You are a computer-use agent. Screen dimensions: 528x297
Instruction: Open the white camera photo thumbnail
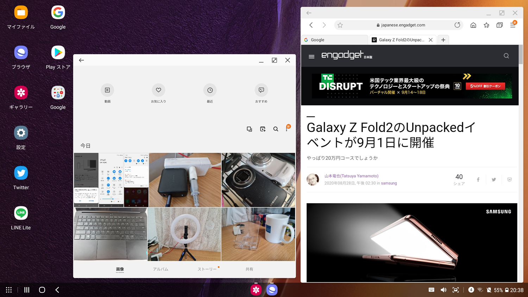click(258, 179)
